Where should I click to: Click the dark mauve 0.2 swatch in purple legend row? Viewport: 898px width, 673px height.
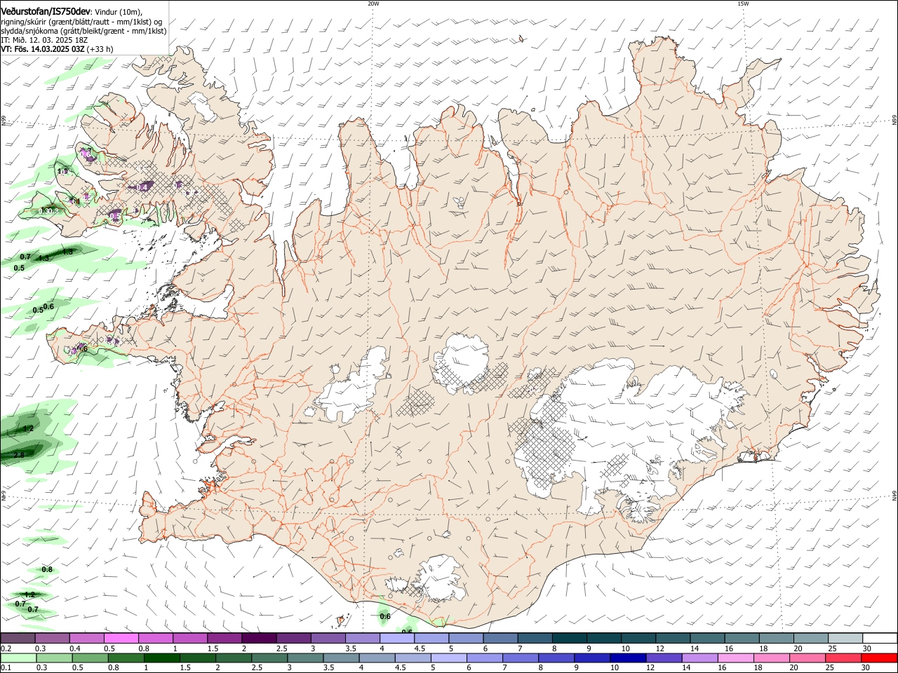click(x=18, y=638)
